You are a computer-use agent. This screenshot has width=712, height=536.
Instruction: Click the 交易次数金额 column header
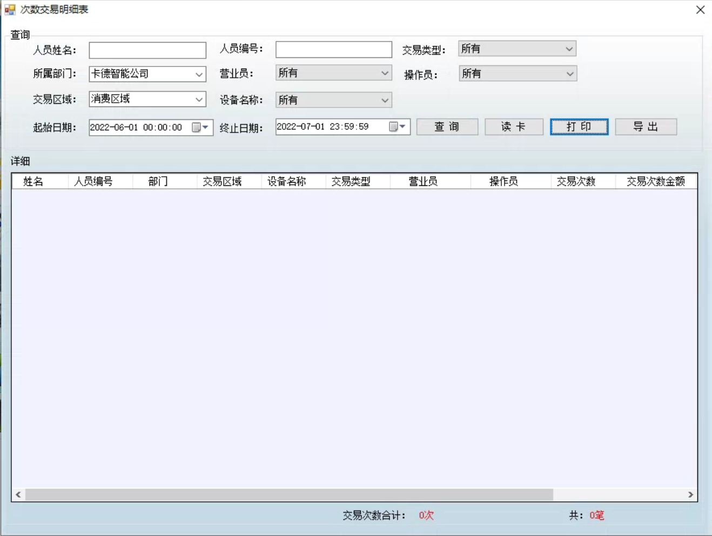tap(656, 182)
